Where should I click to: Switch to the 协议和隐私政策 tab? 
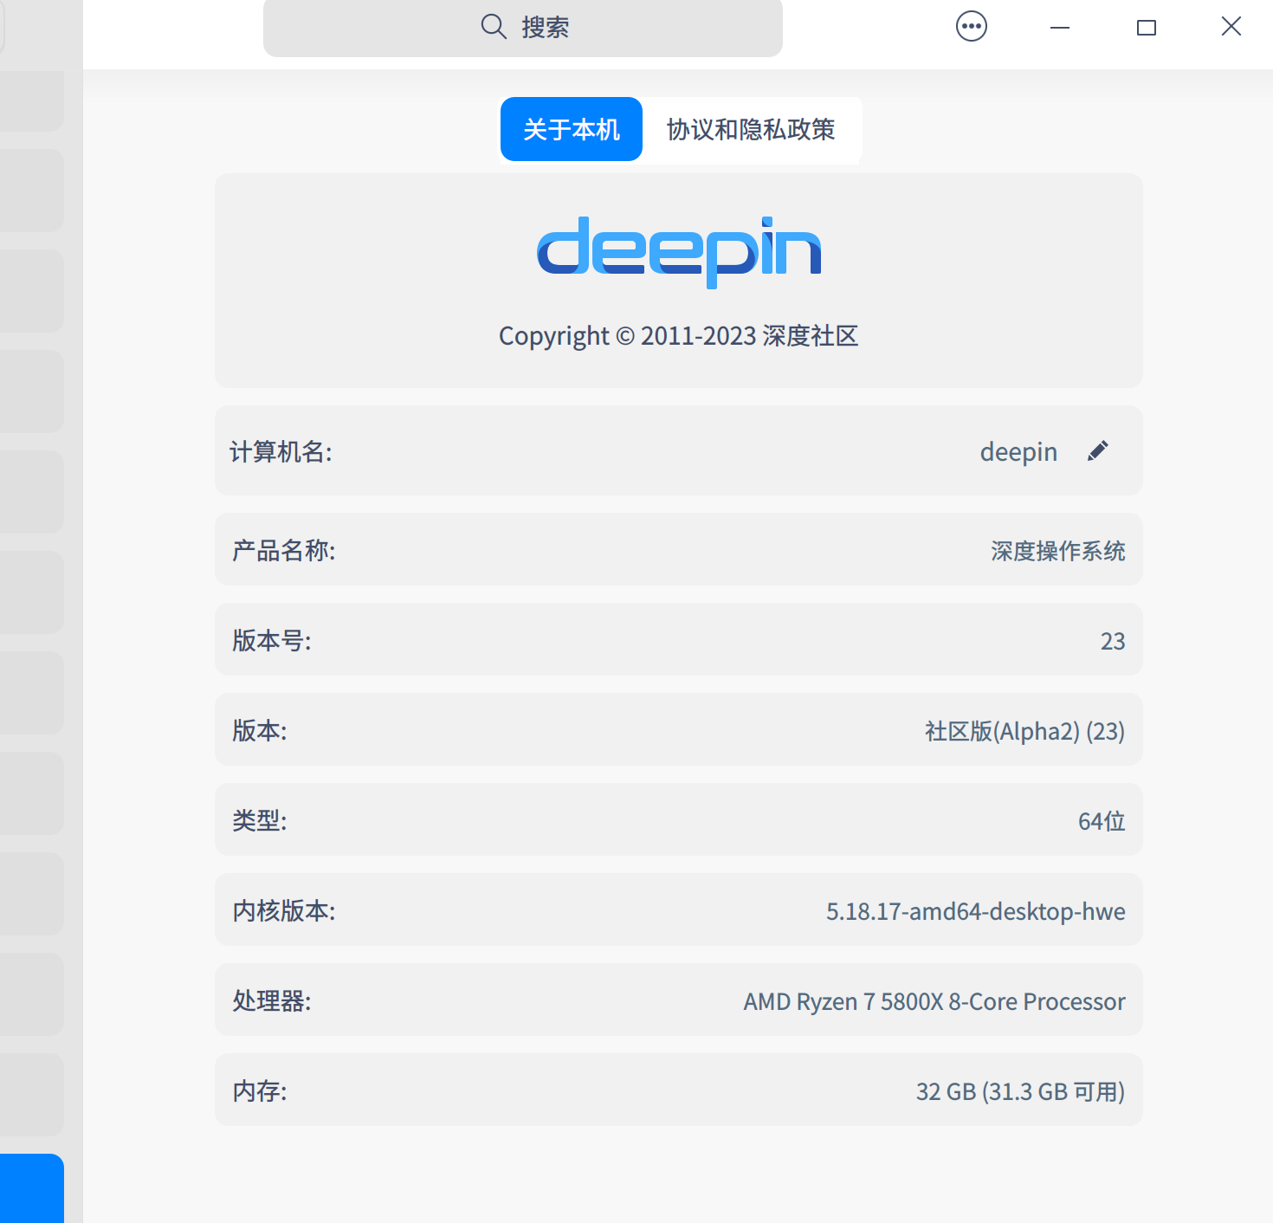click(x=751, y=130)
